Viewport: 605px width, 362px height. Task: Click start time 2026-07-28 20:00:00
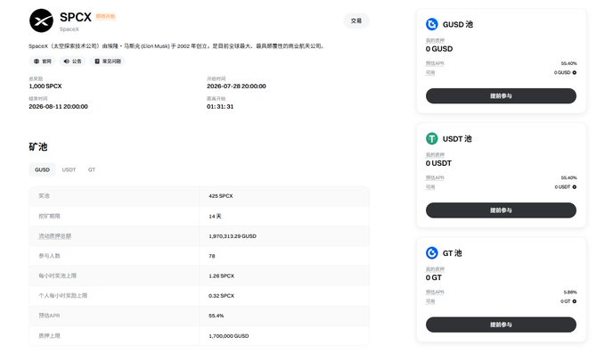[x=236, y=86]
